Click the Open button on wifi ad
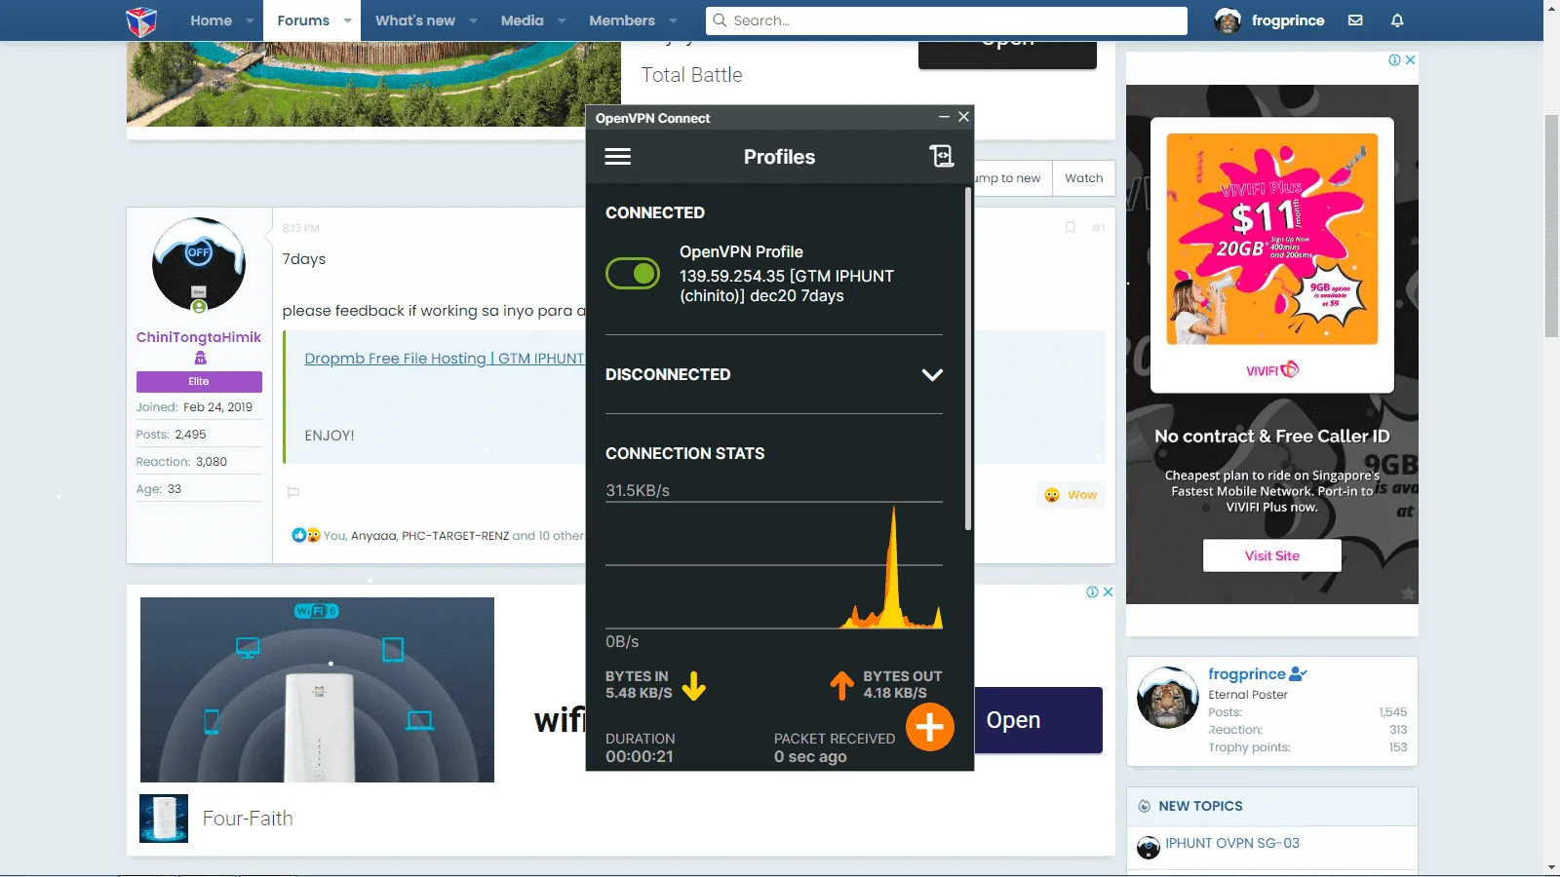 coord(1038,720)
